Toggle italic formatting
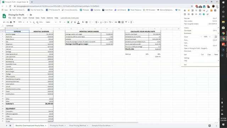 pos(72,22)
